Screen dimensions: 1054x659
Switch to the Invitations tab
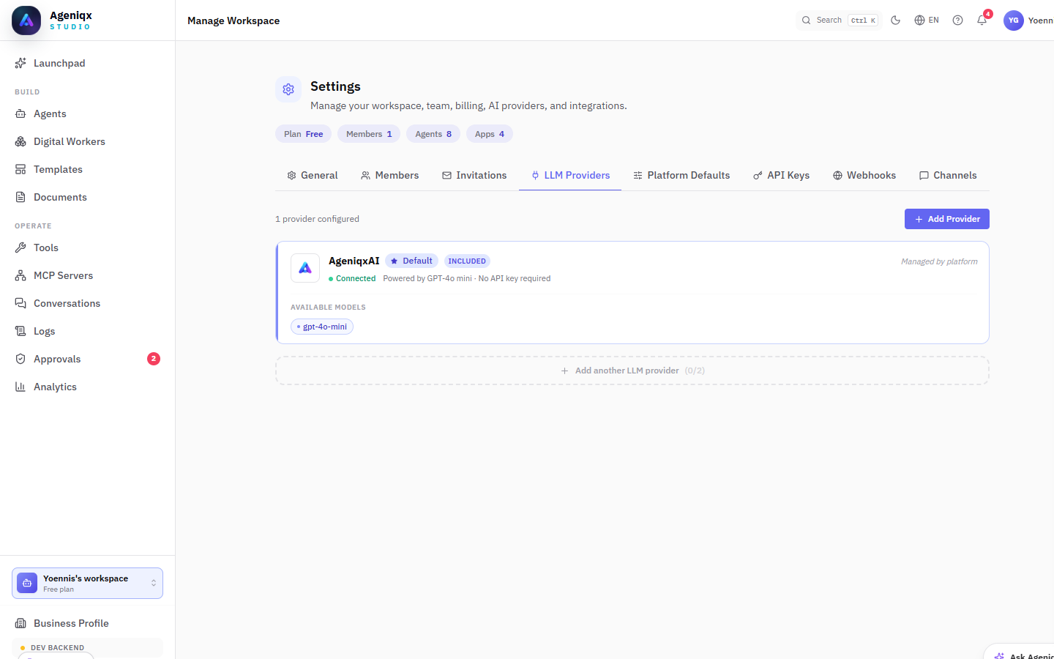coord(474,176)
